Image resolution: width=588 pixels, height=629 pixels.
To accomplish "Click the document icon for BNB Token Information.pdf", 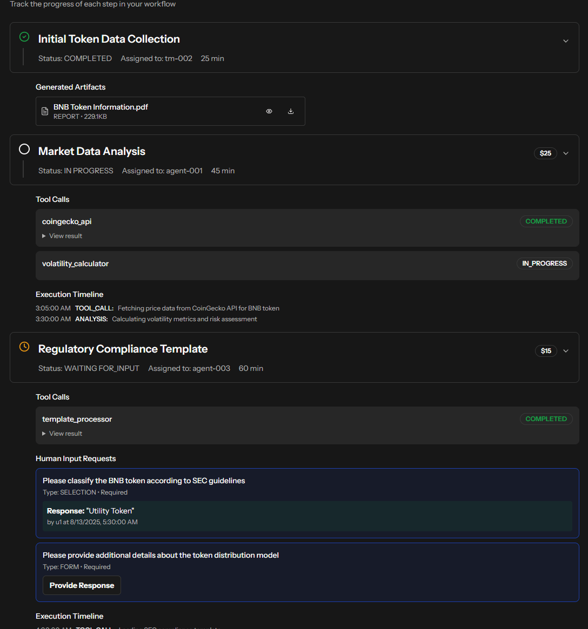I will 45,111.
